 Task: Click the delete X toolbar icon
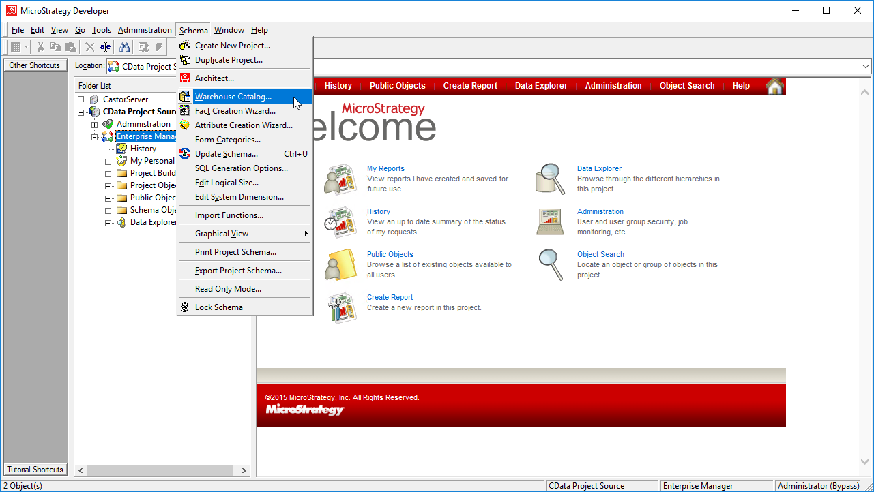coord(89,47)
